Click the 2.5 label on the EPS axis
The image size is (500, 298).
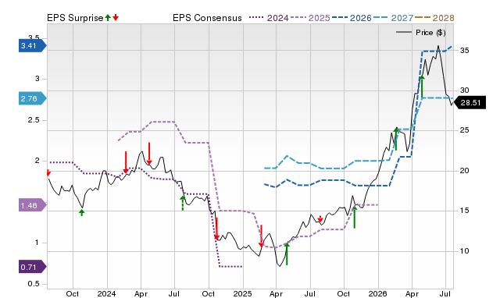pos(34,120)
